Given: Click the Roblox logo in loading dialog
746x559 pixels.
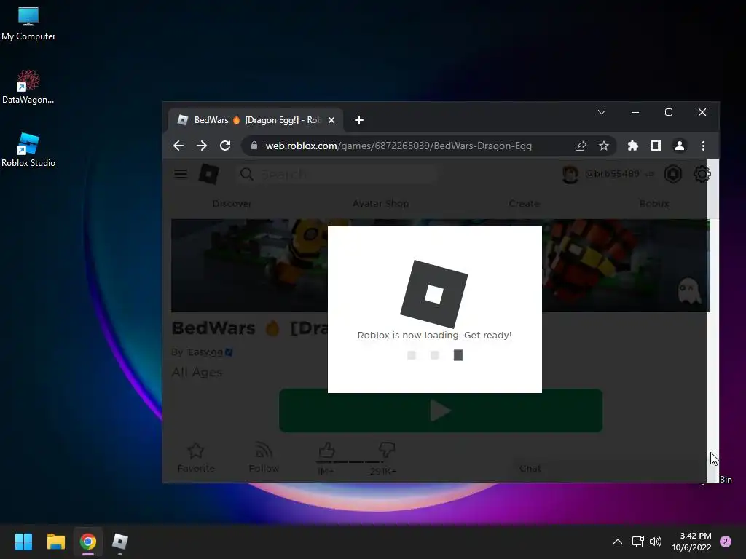Looking at the screenshot, I should pyautogui.click(x=434, y=294).
